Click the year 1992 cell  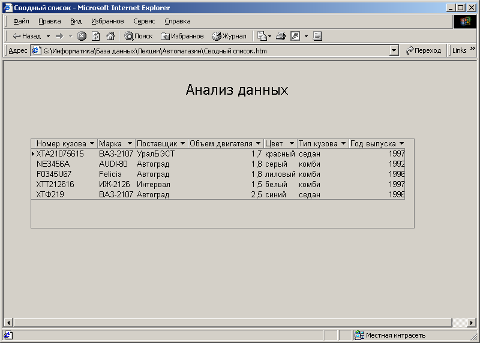[x=397, y=164]
